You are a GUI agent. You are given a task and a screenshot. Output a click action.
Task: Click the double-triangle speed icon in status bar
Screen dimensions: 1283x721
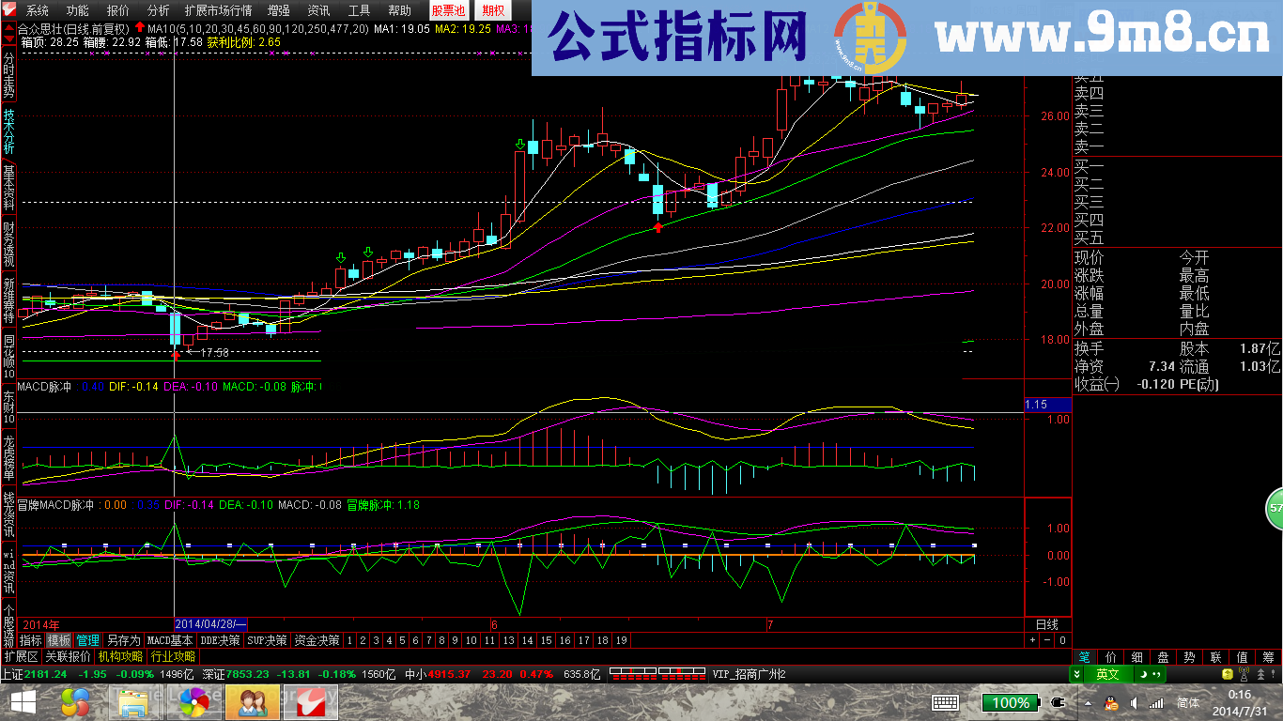pyautogui.click(x=1261, y=676)
